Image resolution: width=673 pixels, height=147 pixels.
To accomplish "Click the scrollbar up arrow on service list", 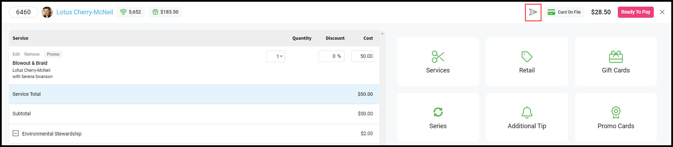I will click(382, 33).
